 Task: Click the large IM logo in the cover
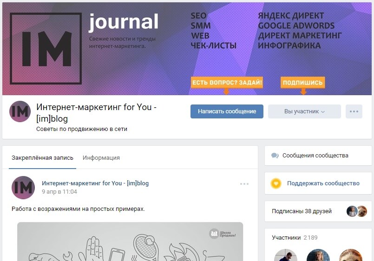(46, 48)
